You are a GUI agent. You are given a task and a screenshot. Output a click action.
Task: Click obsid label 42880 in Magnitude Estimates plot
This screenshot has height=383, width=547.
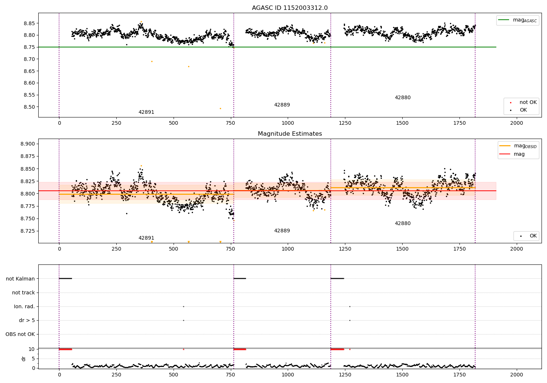pos(403,224)
